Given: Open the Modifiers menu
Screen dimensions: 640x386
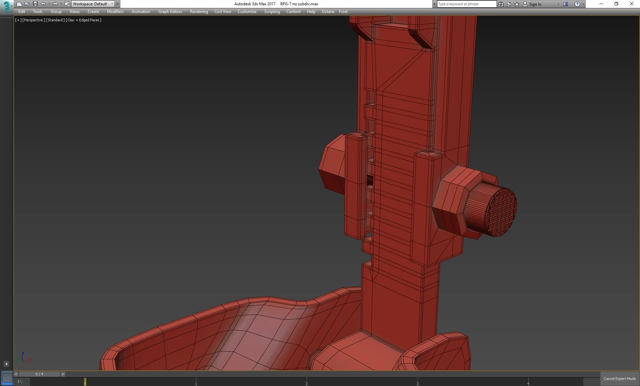Looking at the screenshot, I should pos(115,12).
